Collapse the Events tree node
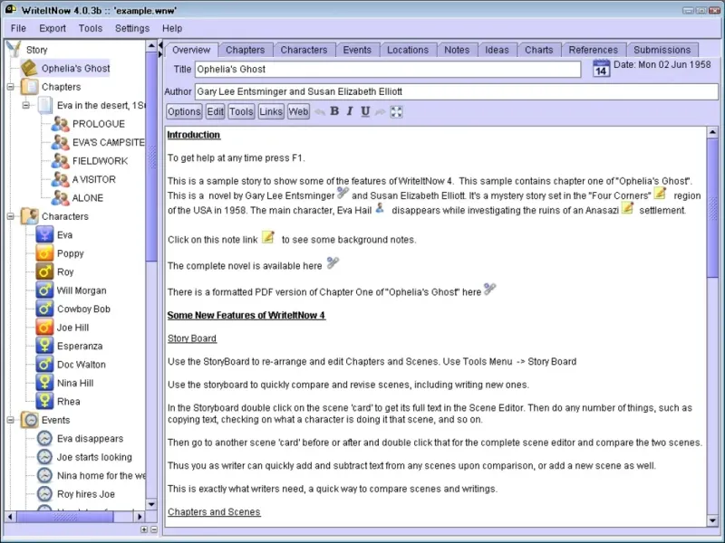This screenshot has height=543, width=725. pyautogui.click(x=11, y=420)
